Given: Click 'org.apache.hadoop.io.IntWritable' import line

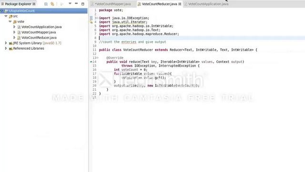Looking at the screenshot, I should click(136, 26).
